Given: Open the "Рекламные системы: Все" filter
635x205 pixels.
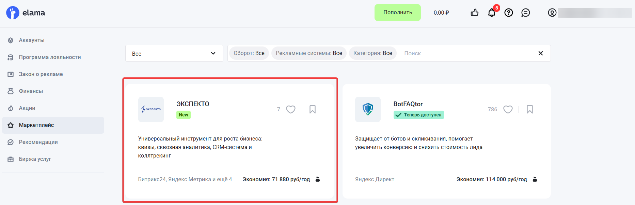Looking at the screenshot, I should [309, 53].
